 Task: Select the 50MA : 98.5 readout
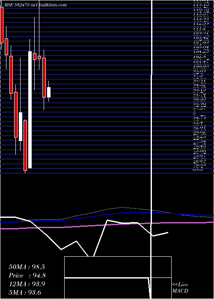[x=27, y=267]
